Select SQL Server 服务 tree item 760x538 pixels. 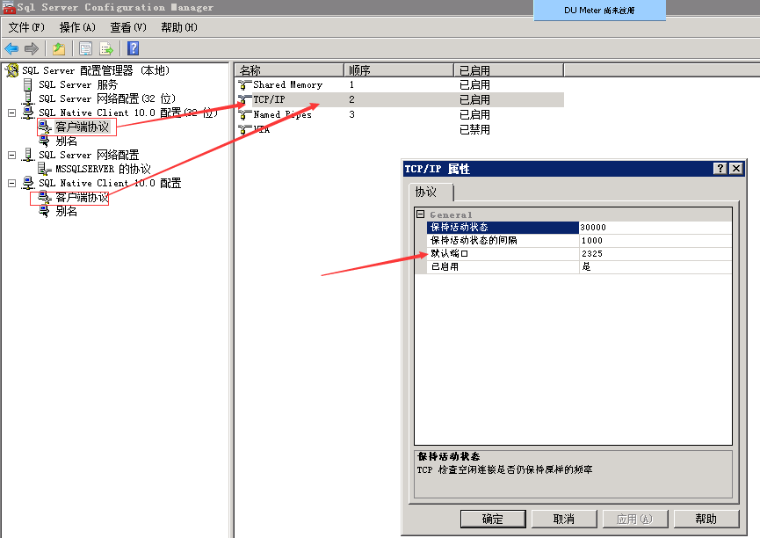[x=78, y=85]
